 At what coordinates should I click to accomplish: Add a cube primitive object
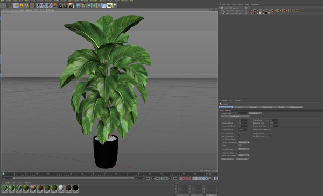click(x=78, y=5)
